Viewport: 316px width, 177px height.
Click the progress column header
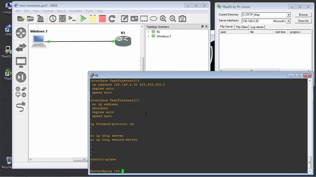coord(295,32)
